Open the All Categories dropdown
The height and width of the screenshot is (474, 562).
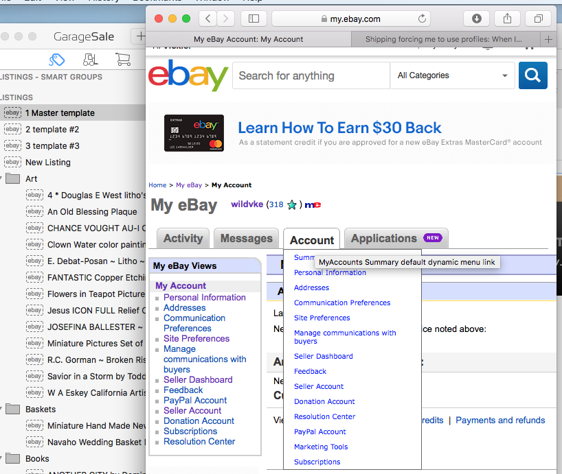point(453,75)
